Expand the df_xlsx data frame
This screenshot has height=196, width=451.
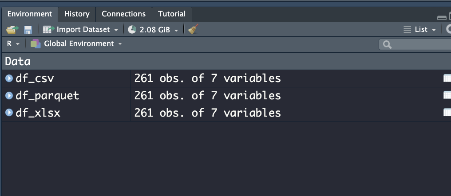click(x=9, y=113)
